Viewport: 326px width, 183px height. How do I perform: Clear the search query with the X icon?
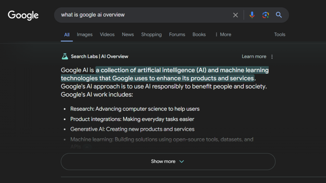click(235, 15)
